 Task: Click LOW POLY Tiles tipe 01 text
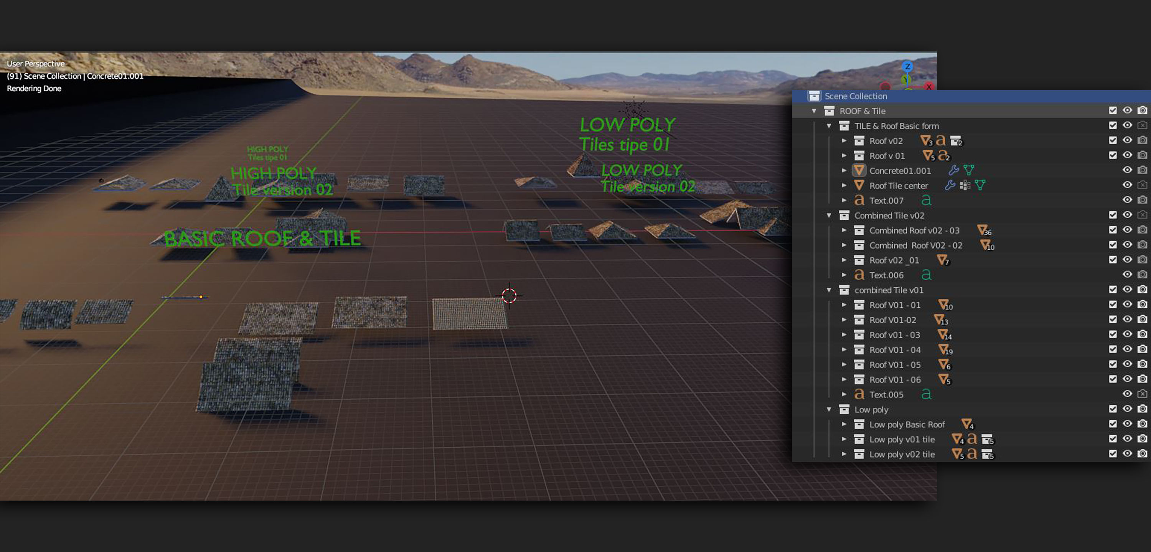[627, 134]
